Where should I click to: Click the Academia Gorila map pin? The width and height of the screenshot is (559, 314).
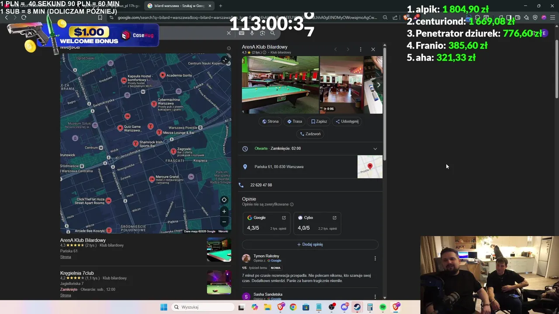point(162,75)
